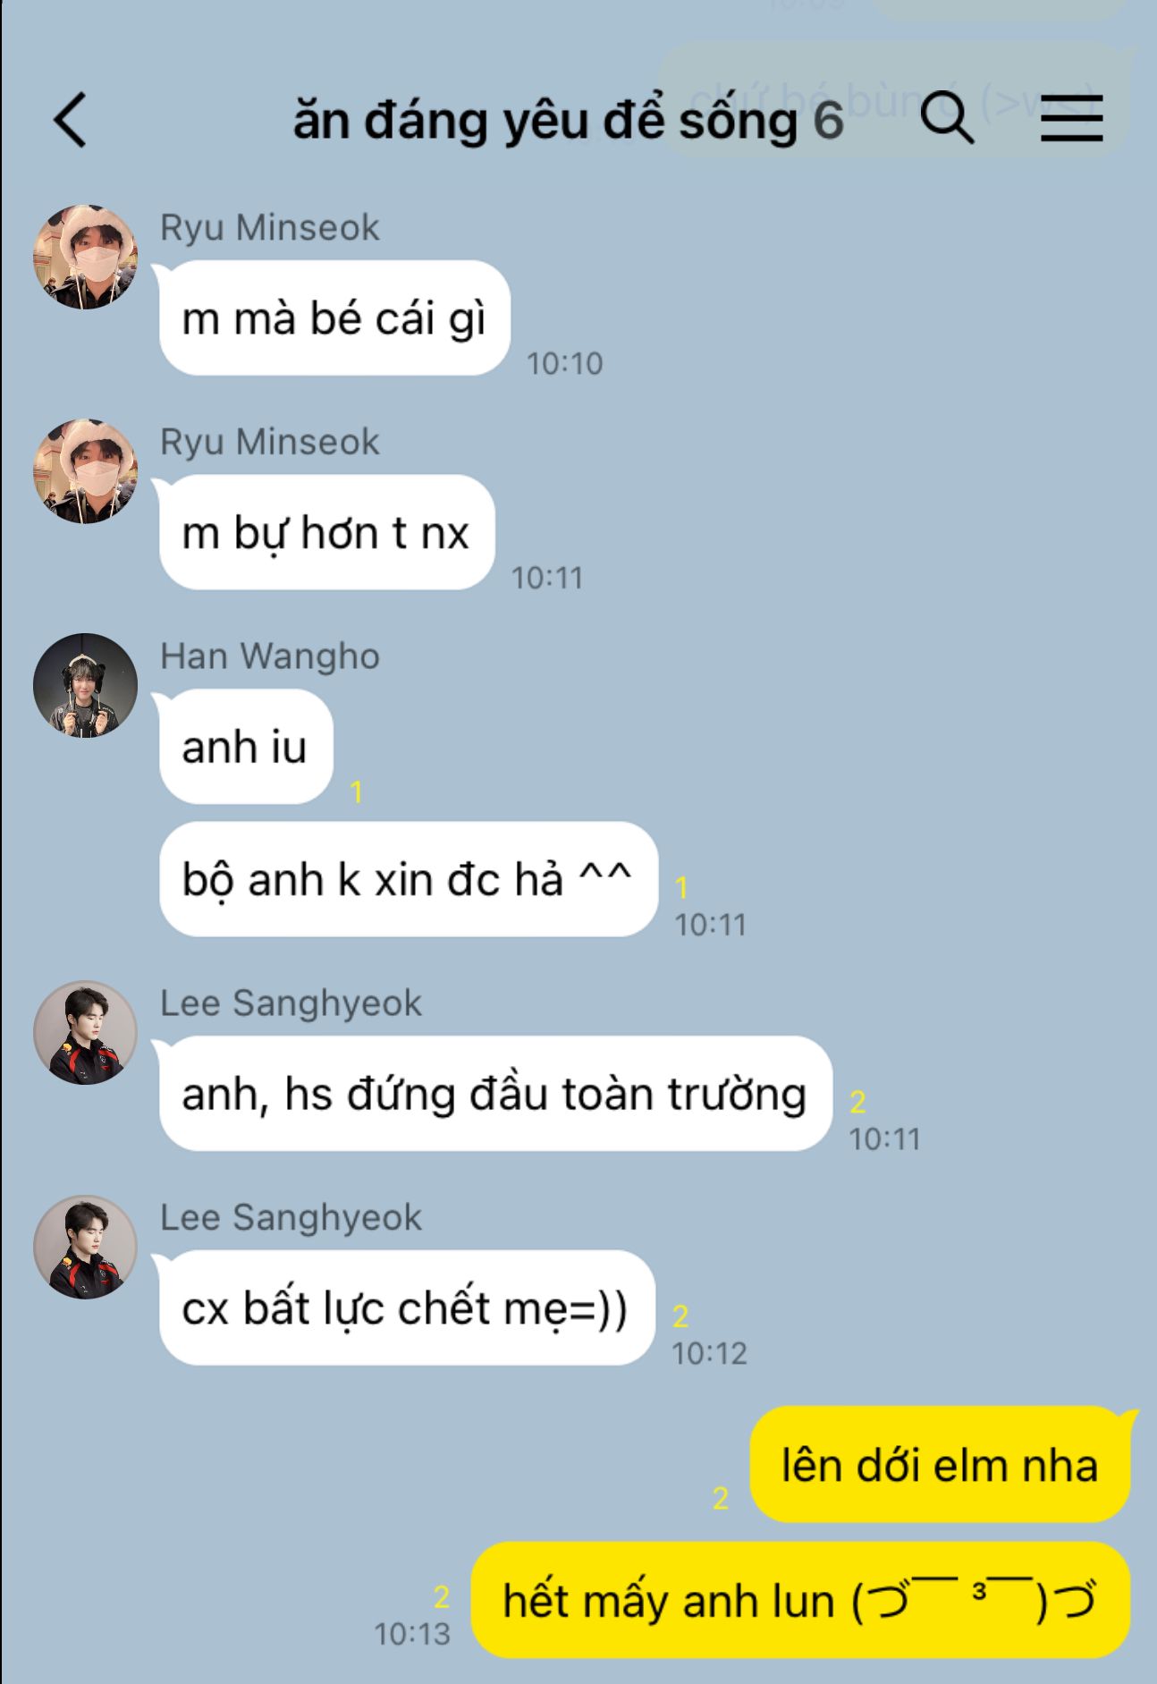
Task: Tap Lee Sanghyeok name above "anh, hs đứng đầu"
Action: [x=291, y=1003]
